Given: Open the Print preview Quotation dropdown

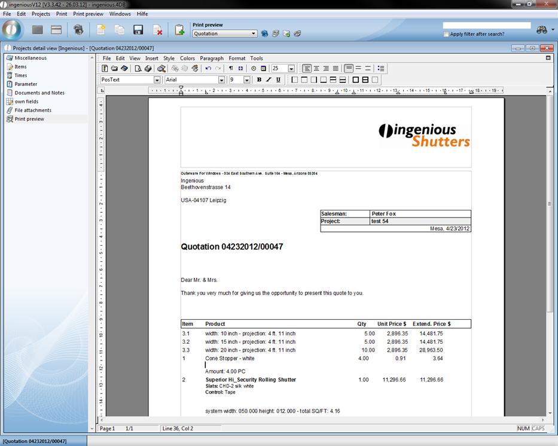Looking at the screenshot, I should (x=254, y=34).
